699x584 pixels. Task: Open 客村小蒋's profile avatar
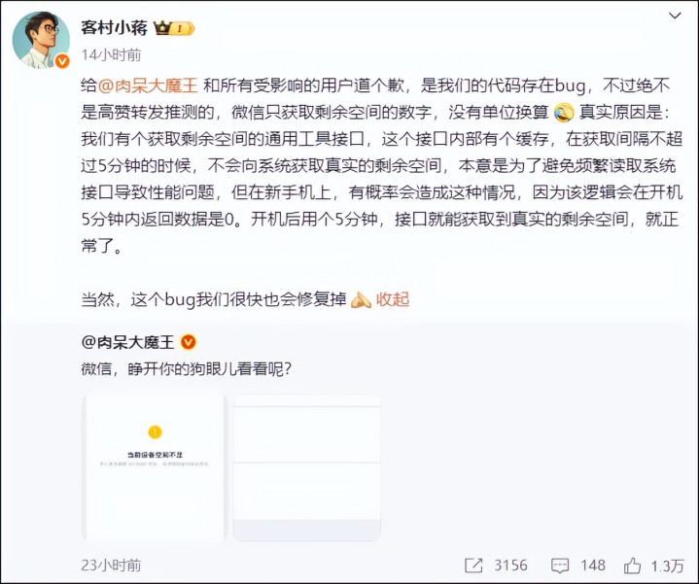tap(41, 40)
